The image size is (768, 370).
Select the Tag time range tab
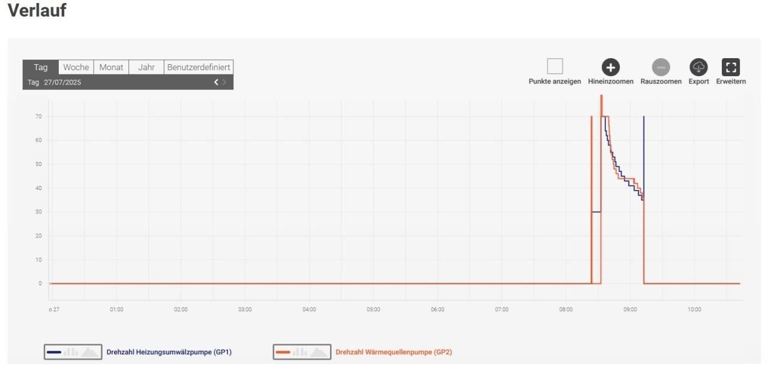(41, 67)
